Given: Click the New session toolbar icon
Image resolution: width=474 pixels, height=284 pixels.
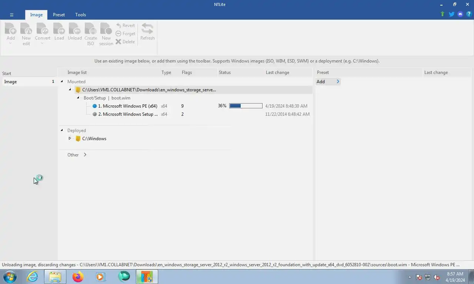Looking at the screenshot, I should click(106, 29).
